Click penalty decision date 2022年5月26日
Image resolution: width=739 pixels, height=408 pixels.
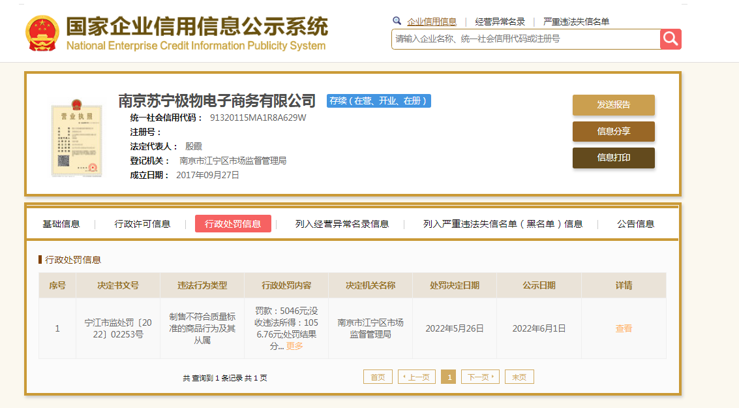pos(455,329)
